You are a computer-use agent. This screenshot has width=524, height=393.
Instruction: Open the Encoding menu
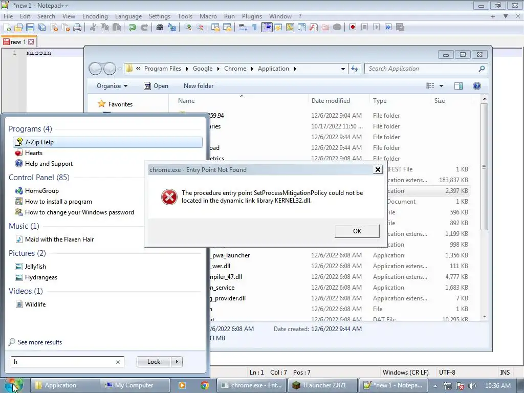[95, 16]
